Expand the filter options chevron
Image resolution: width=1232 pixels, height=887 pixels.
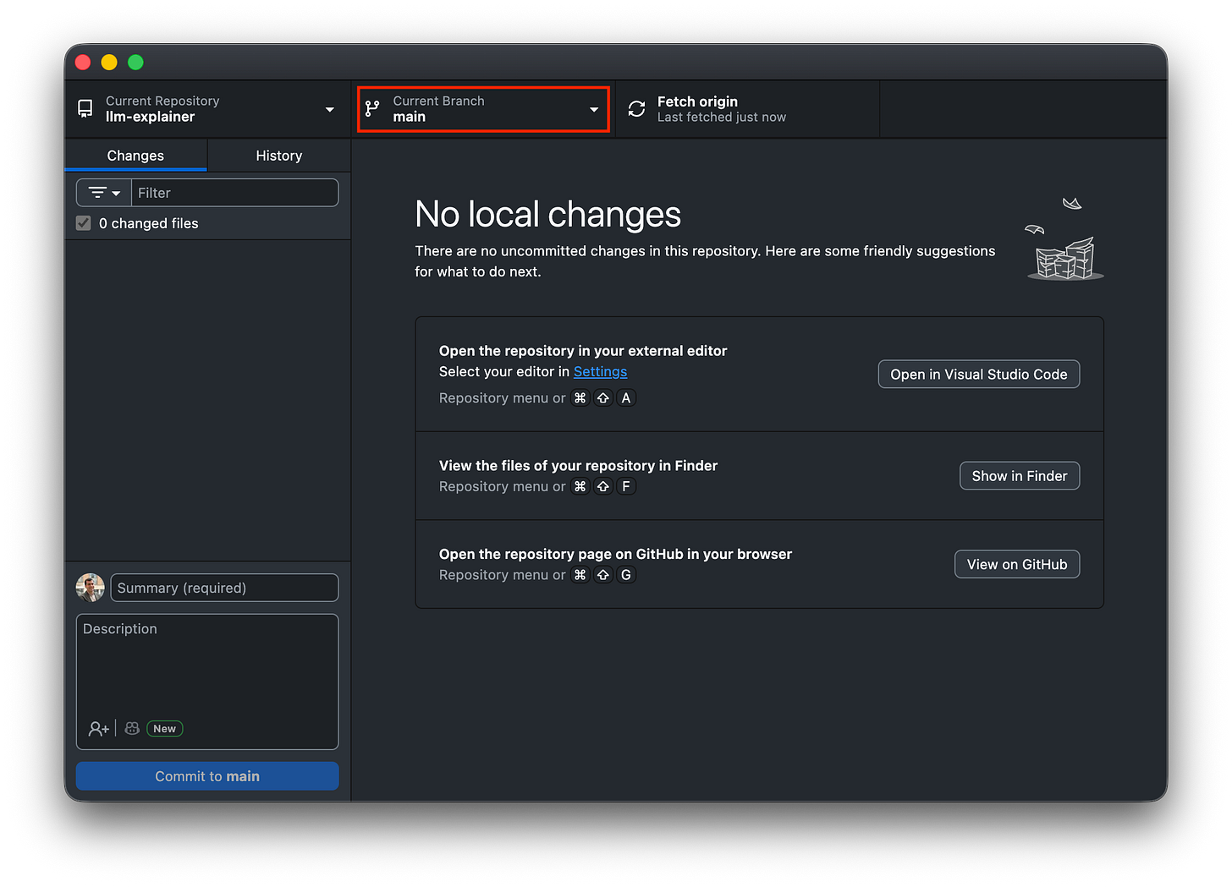coord(117,192)
